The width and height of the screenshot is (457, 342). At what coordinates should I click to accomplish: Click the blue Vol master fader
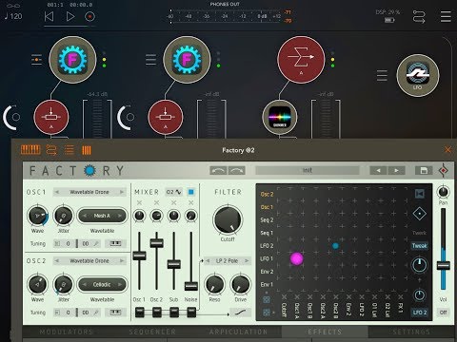point(443,265)
